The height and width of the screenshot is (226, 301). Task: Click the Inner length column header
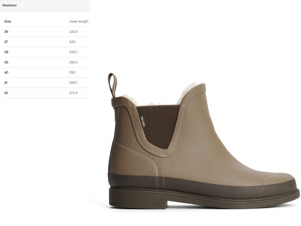click(x=79, y=21)
